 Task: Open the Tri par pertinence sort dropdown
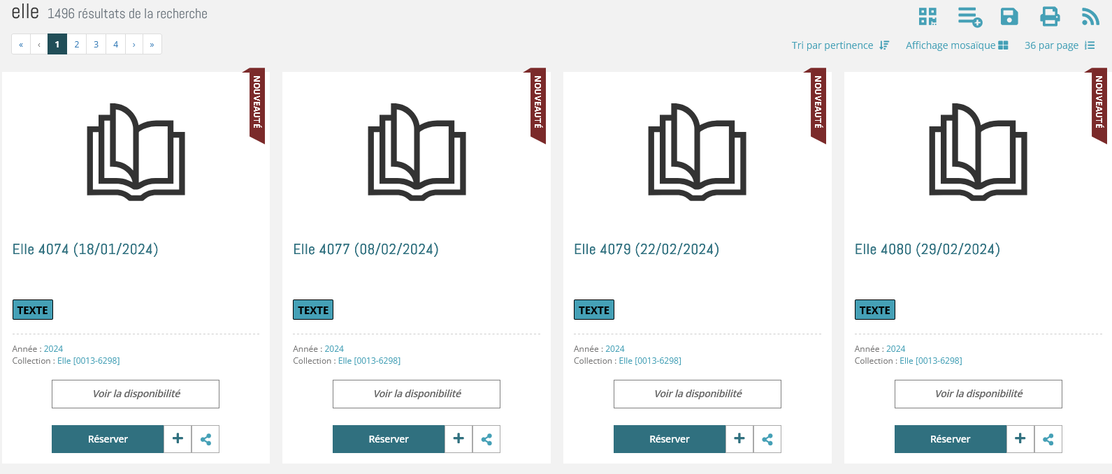click(840, 45)
